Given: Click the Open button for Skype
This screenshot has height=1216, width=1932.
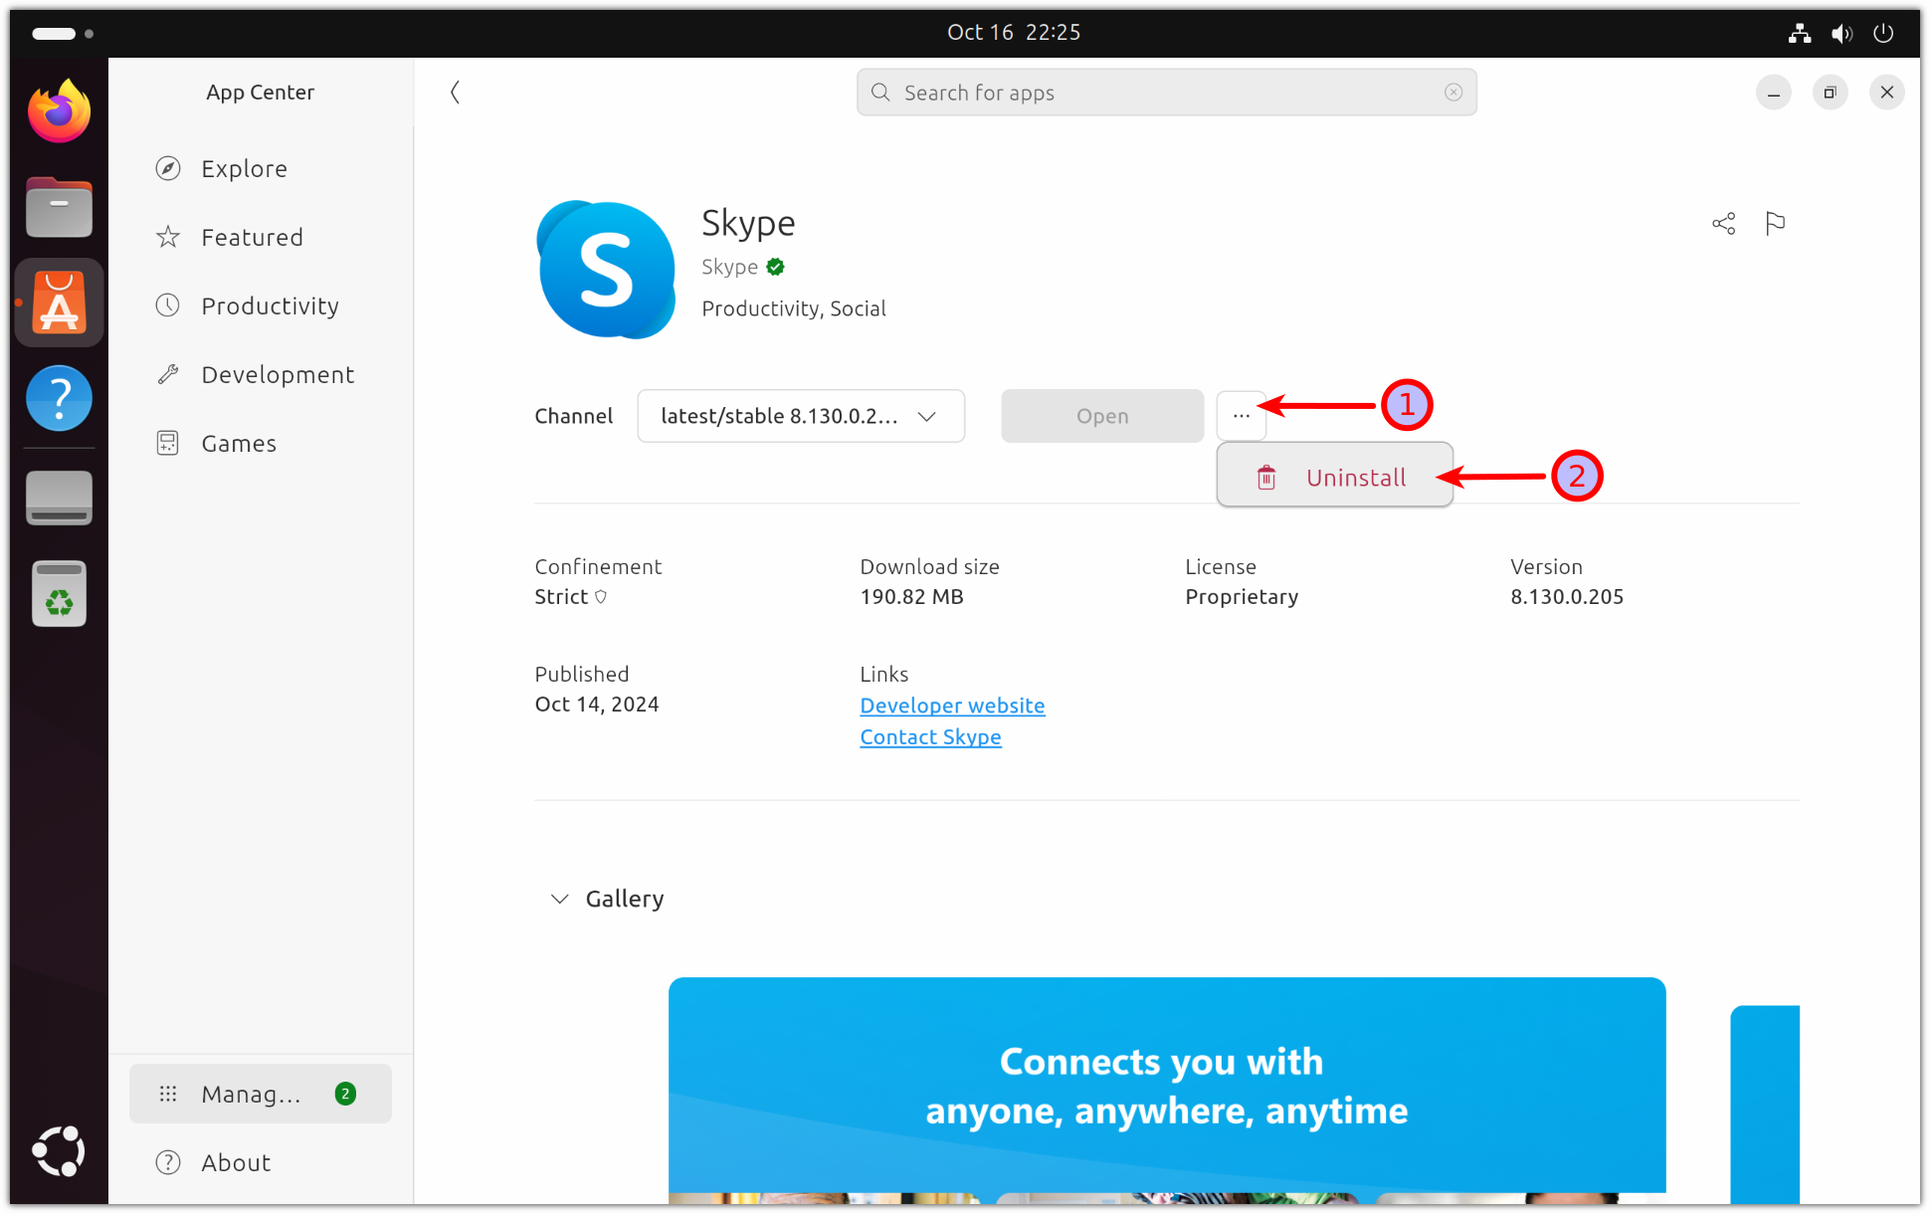Looking at the screenshot, I should pos(1102,416).
